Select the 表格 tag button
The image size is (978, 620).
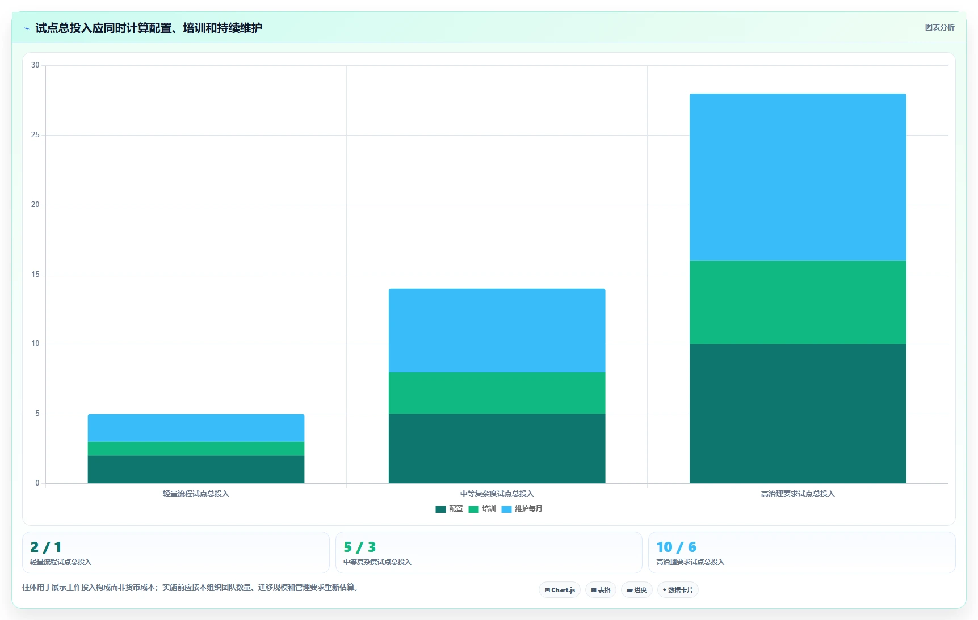(601, 590)
